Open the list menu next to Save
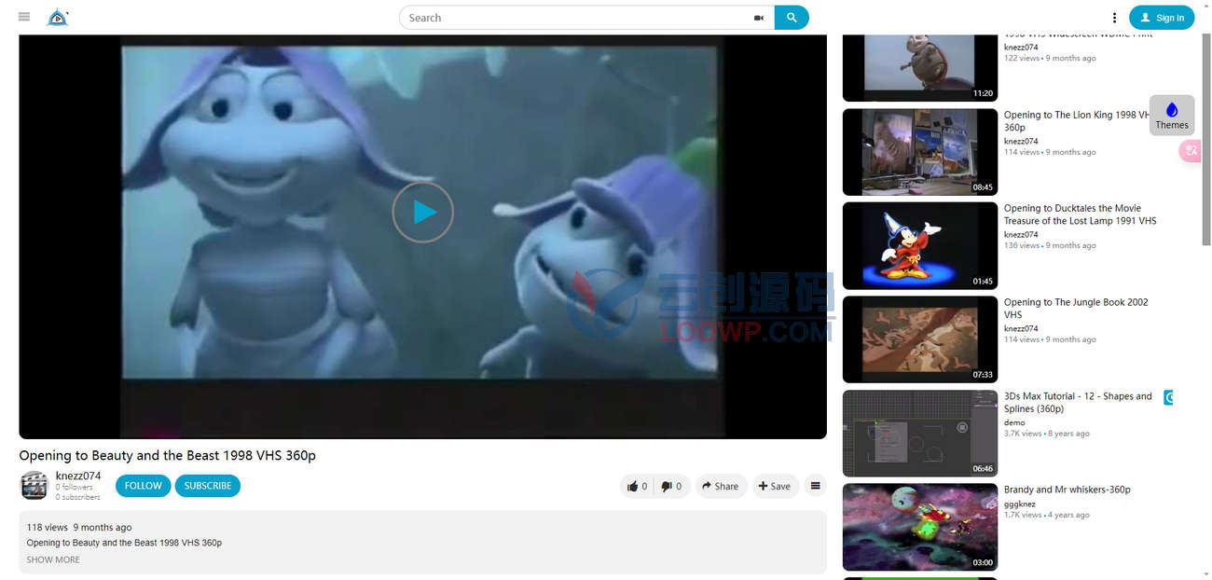The width and height of the screenshot is (1212, 580). point(816,486)
